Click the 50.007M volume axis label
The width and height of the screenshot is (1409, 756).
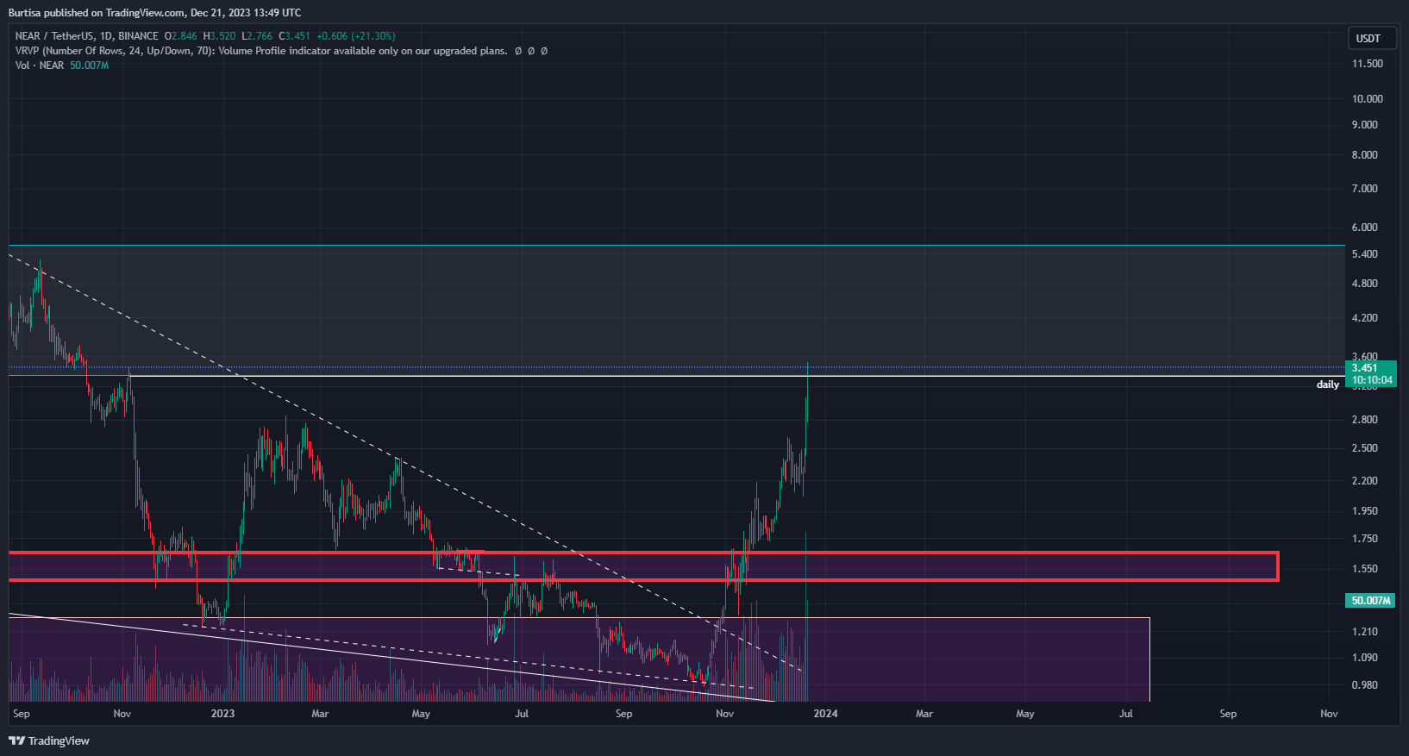[x=1370, y=600]
